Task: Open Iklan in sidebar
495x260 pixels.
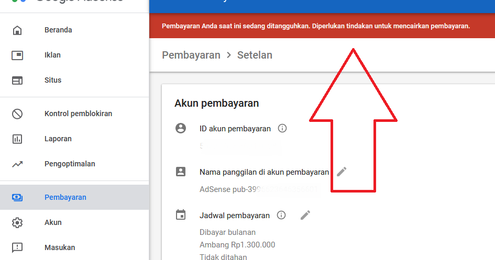Action: coord(74,55)
